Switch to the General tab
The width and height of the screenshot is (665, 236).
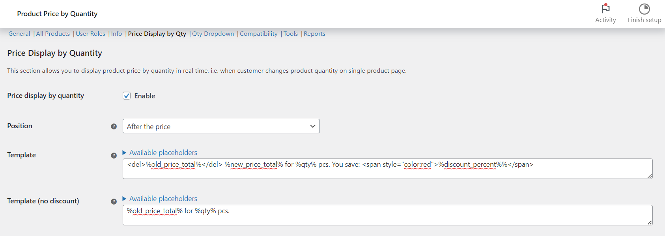pyautogui.click(x=19, y=34)
